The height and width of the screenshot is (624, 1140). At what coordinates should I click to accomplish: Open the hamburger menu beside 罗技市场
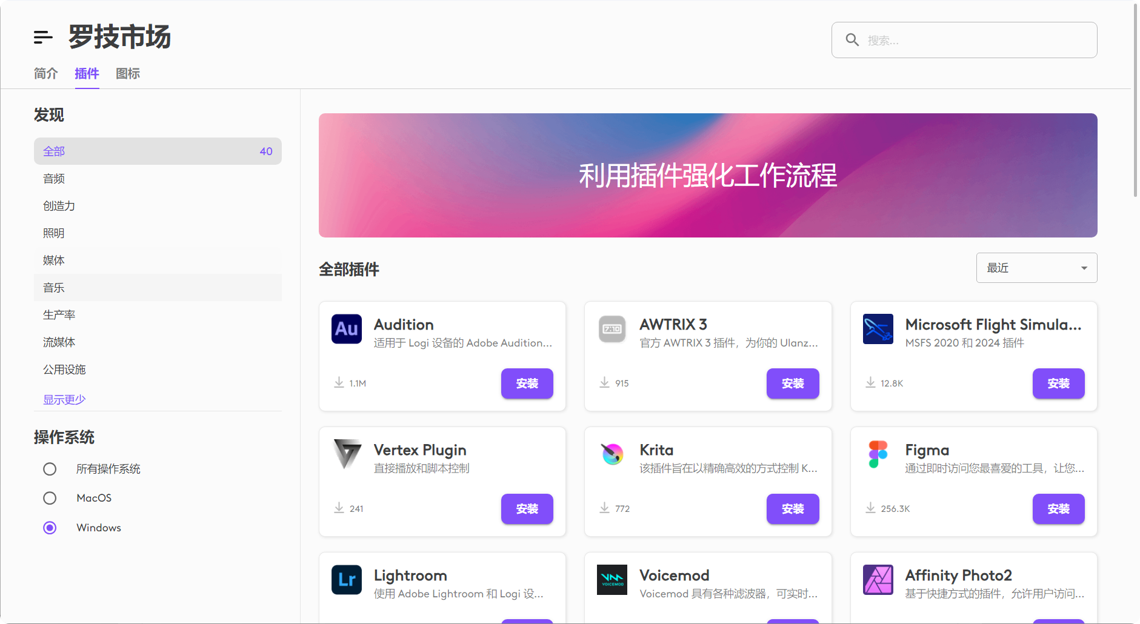(x=43, y=37)
